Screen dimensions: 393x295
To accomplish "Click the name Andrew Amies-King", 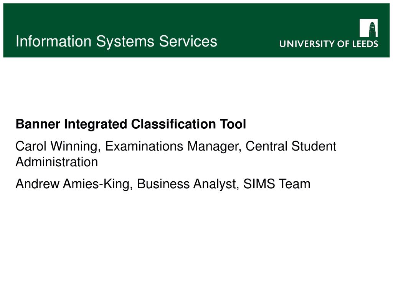I will 73,184.
